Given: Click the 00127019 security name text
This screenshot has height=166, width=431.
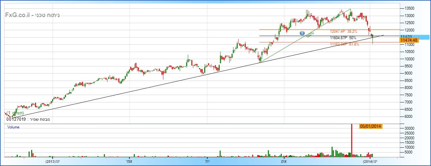Looking at the screenshot, I should tap(28, 119).
